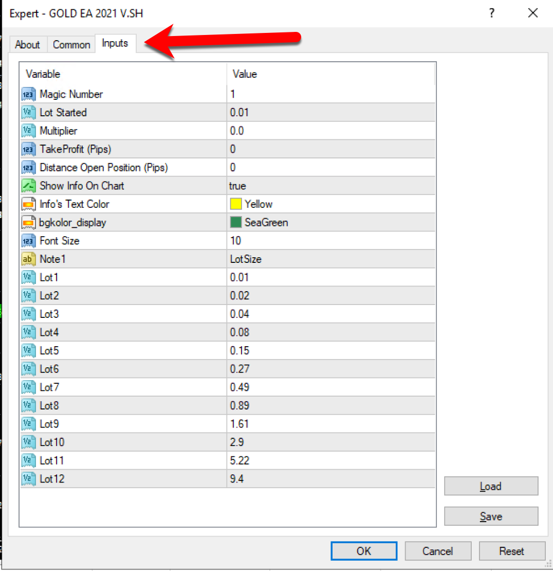This screenshot has height=571, width=553.
Task: Click the Lot3 row icon
Action: click(x=28, y=314)
